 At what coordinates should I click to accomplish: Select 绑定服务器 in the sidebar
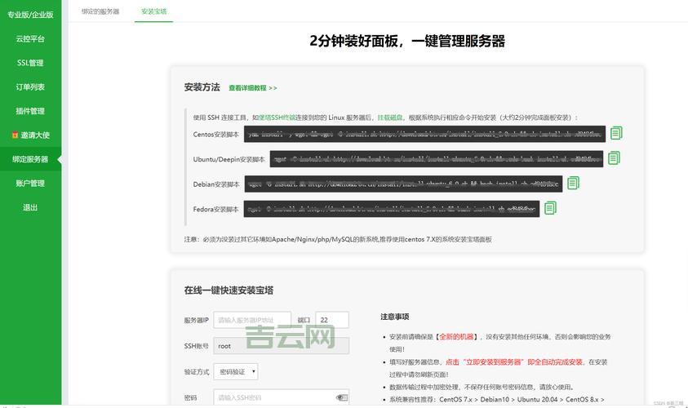(30, 159)
